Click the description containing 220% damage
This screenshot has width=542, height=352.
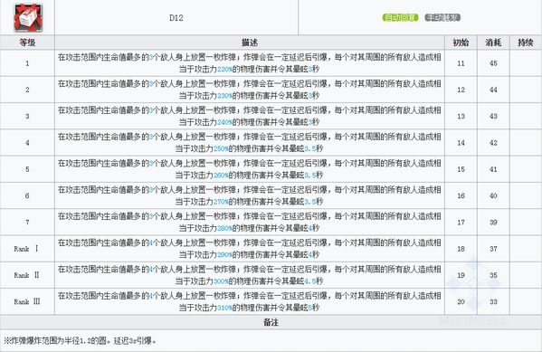coord(249,63)
